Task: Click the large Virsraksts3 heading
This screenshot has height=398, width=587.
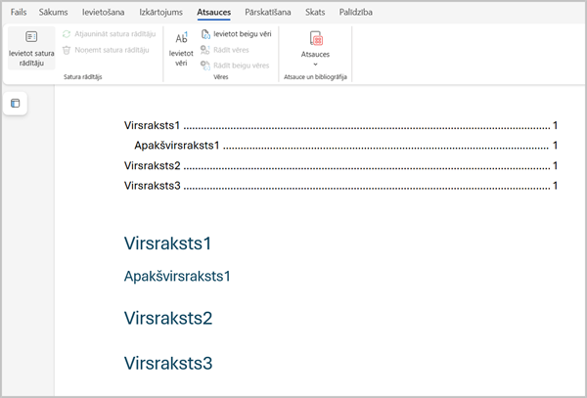Action: click(x=168, y=363)
